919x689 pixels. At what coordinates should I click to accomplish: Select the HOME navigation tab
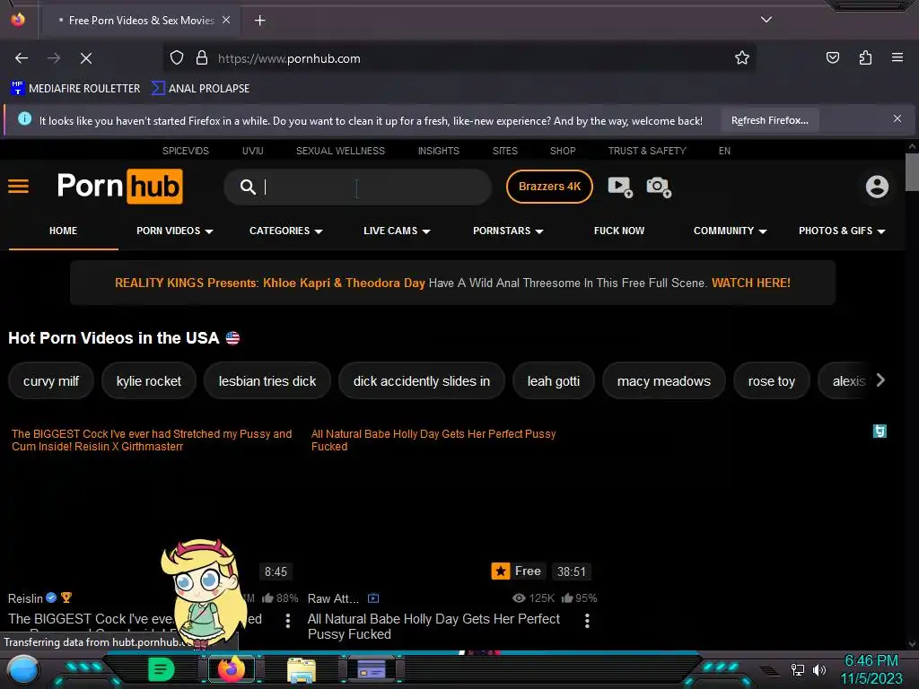tap(64, 231)
